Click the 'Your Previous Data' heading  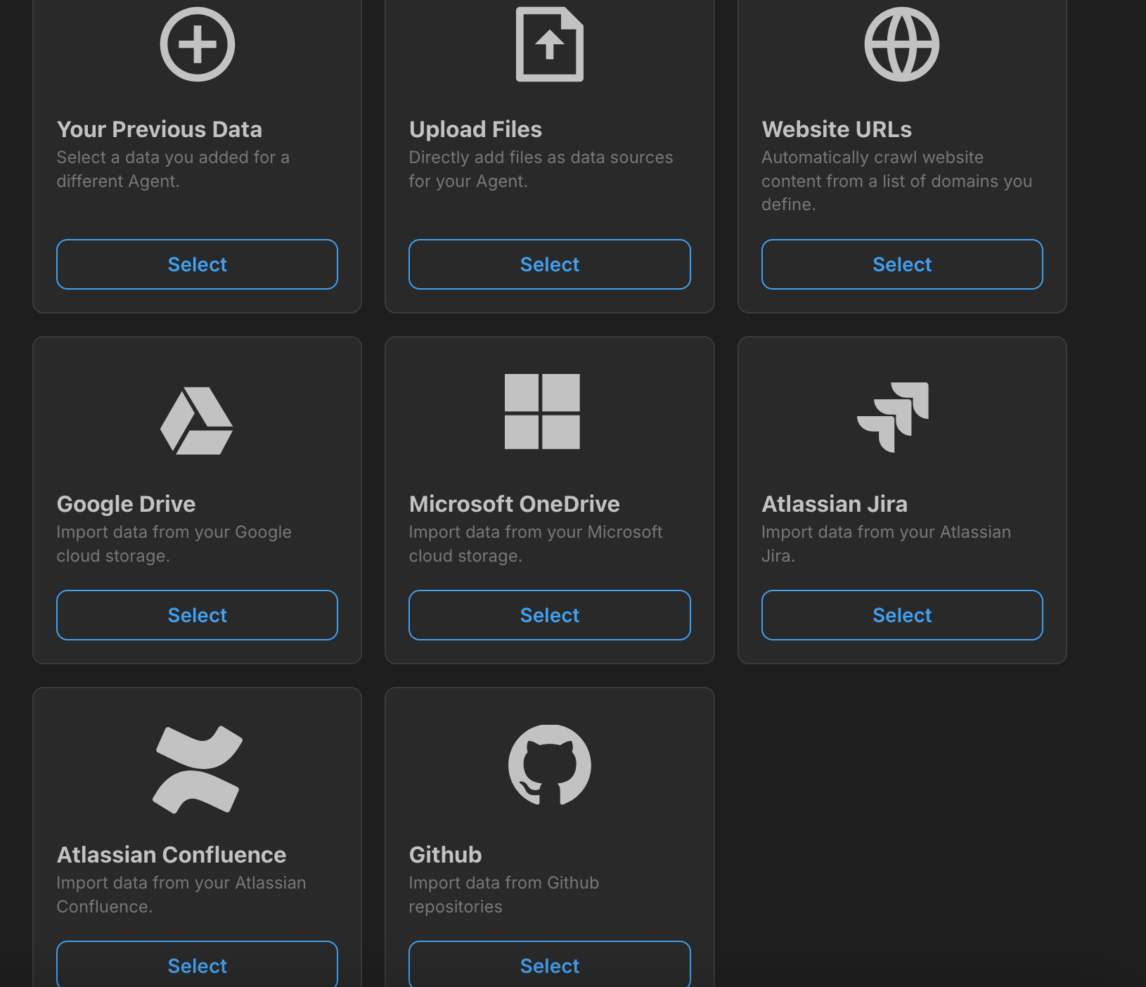pyautogui.click(x=160, y=129)
